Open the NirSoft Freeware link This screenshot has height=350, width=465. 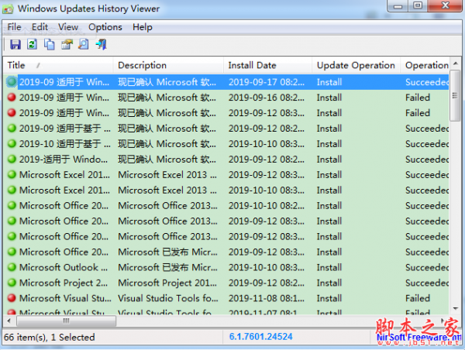pyautogui.click(x=418, y=338)
